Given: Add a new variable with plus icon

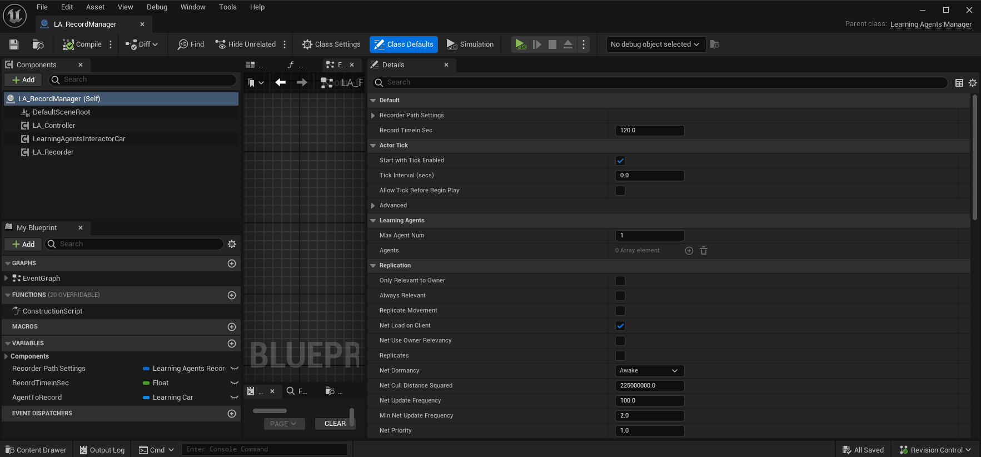Looking at the screenshot, I should tap(232, 344).
